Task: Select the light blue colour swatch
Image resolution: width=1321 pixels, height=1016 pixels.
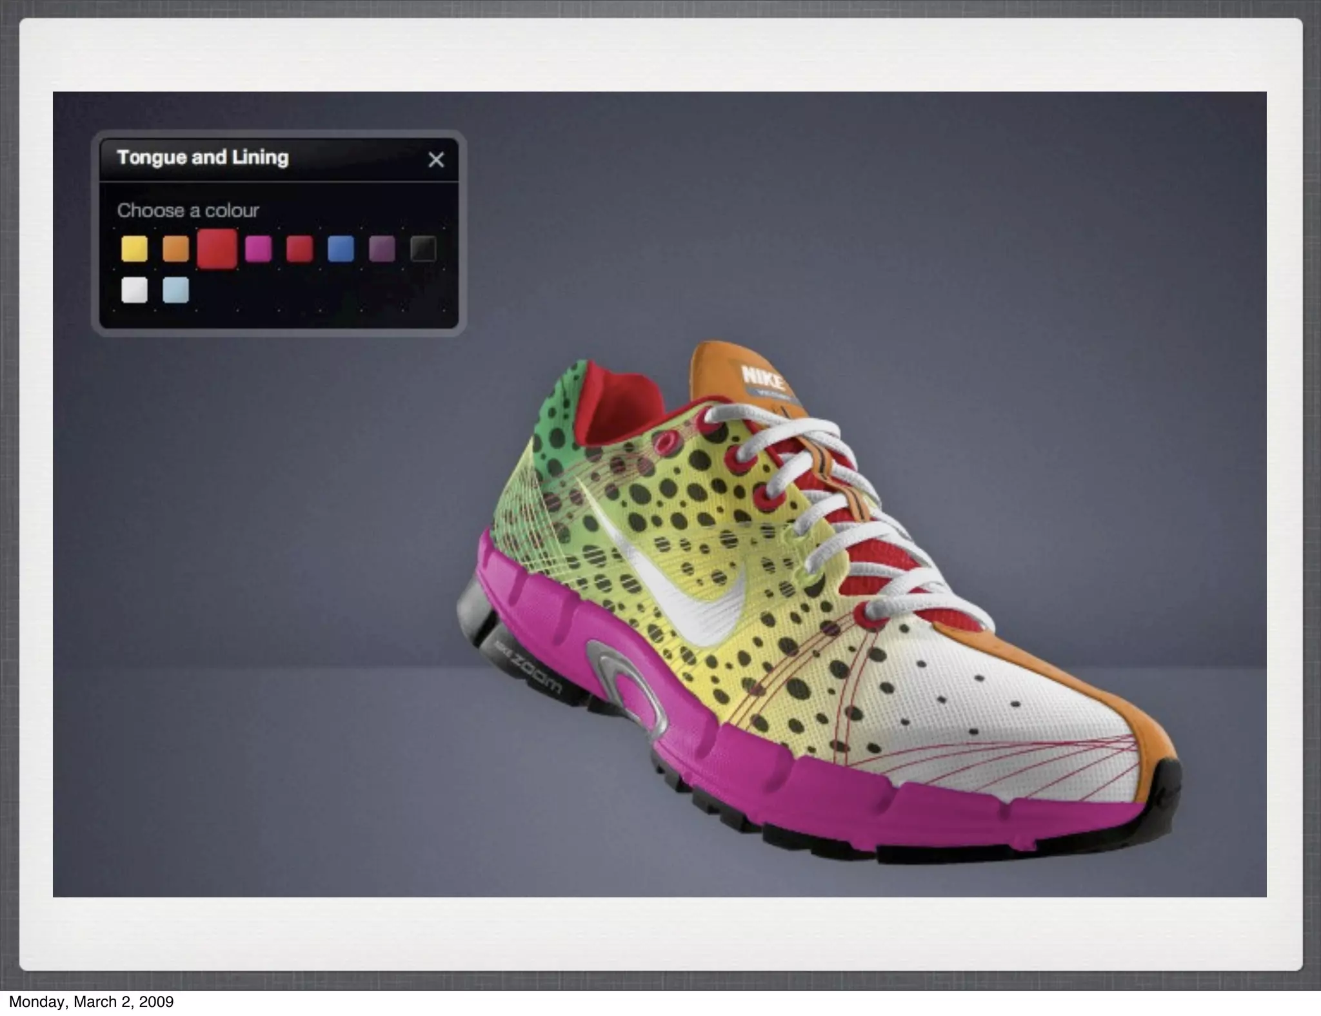Action: (175, 290)
